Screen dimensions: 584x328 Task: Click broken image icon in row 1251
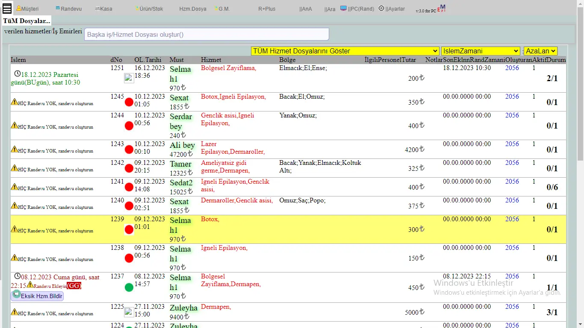(129, 78)
